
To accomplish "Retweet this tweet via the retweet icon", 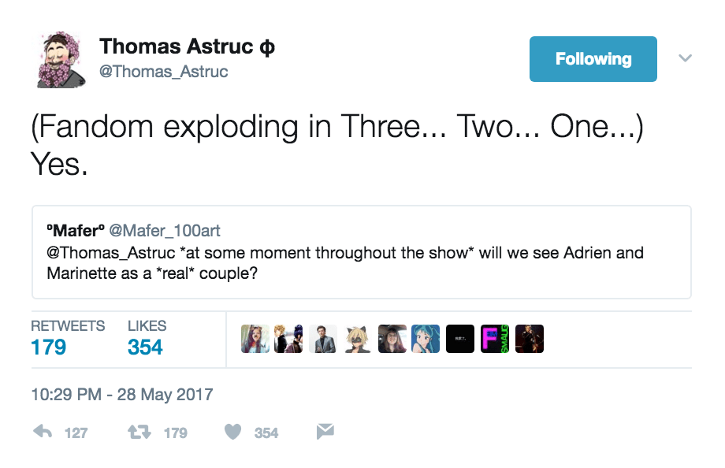I will coord(139,432).
